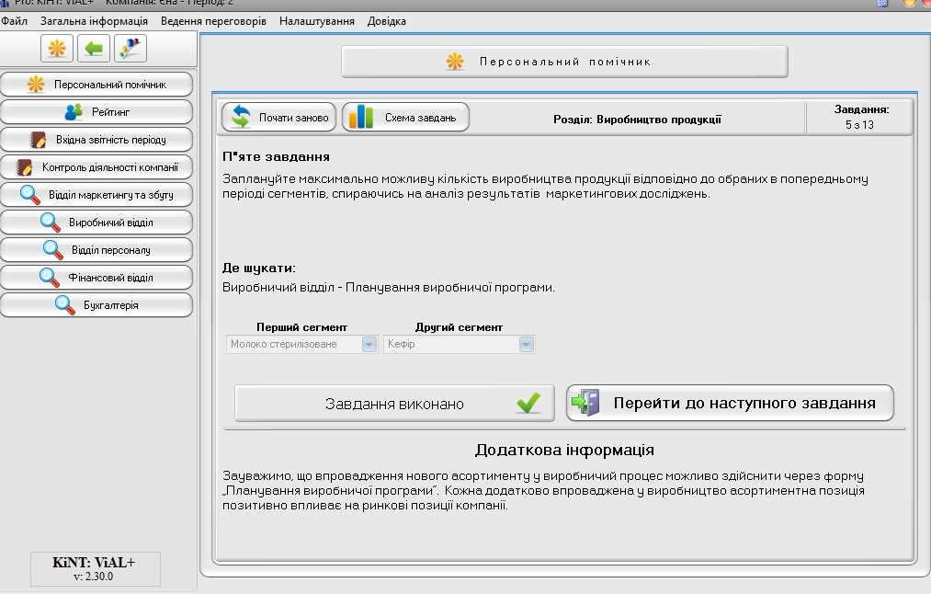Open Фінансовий відділ

click(97, 278)
